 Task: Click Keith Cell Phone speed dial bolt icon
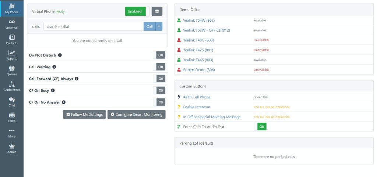(179, 97)
